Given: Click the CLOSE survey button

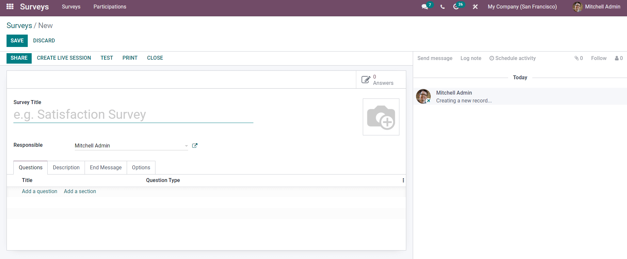Looking at the screenshot, I should point(155,58).
